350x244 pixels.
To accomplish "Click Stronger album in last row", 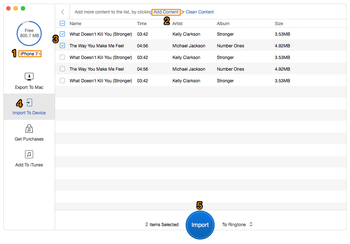I will click(x=225, y=81).
